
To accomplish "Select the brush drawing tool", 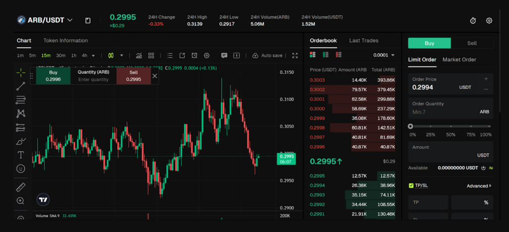I will point(21,141).
